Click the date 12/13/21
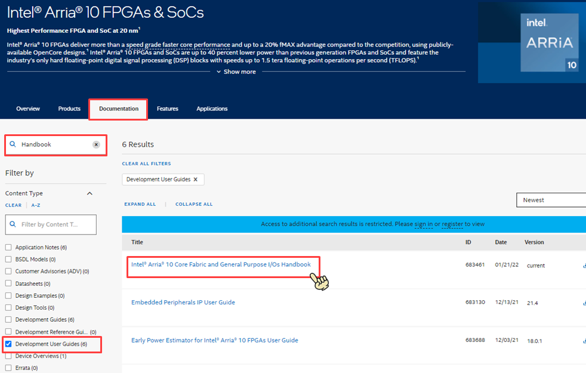The image size is (586, 373). (507, 302)
